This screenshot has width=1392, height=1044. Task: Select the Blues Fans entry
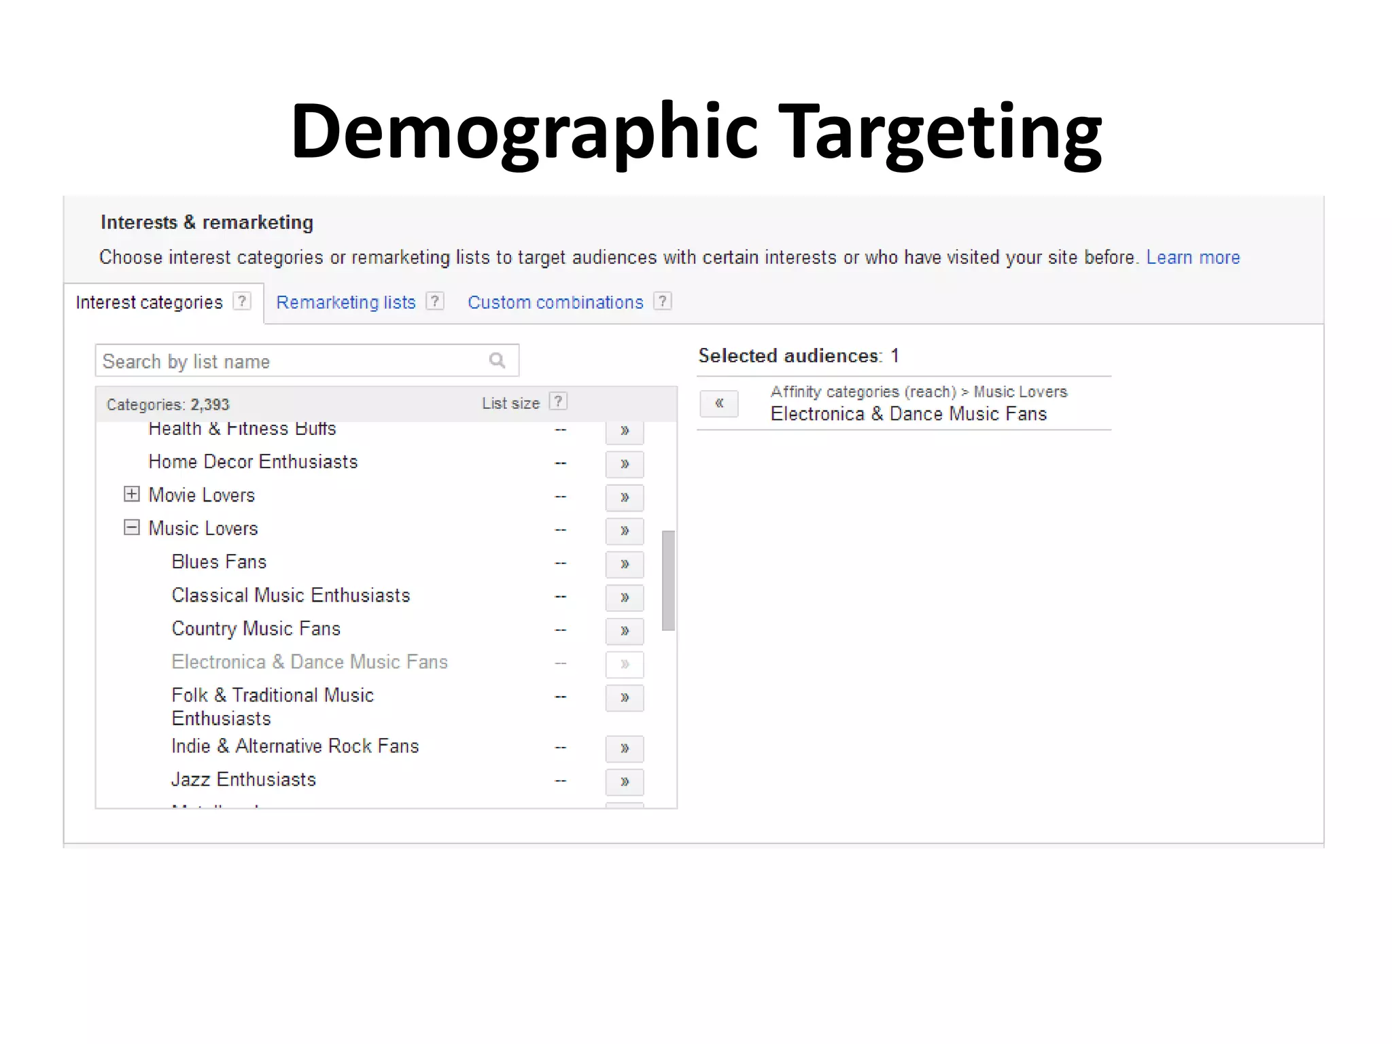point(219,562)
